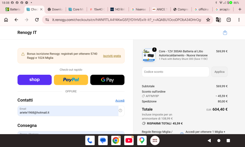This screenshot has height=147, width=245.
Task: Click the battery product thumbnail
Action: click(x=149, y=55)
